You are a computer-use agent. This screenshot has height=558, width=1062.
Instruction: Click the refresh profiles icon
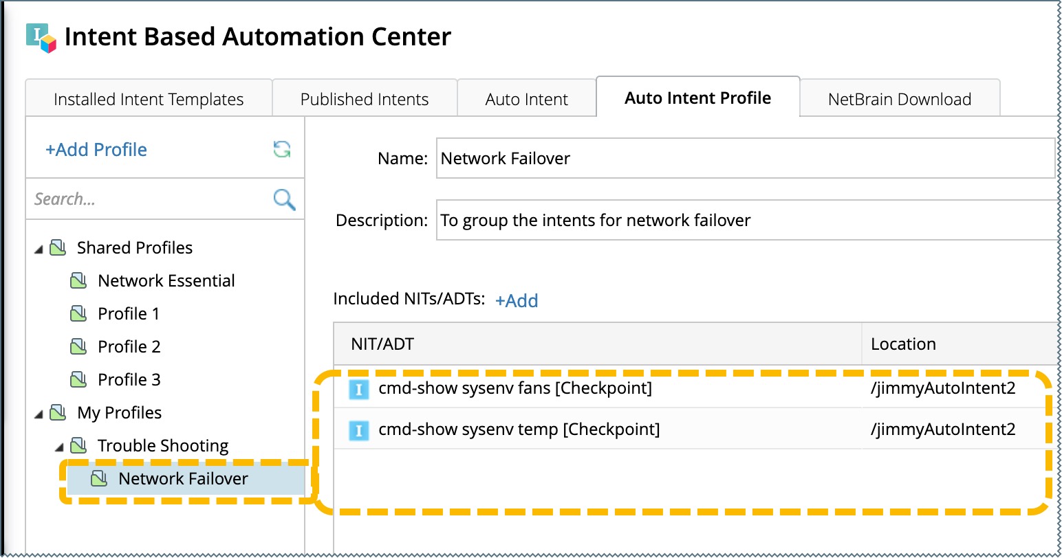point(282,149)
